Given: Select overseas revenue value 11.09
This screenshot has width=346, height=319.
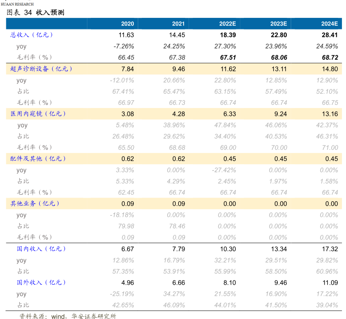Looking at the screenshot, I should pos(330,283).
